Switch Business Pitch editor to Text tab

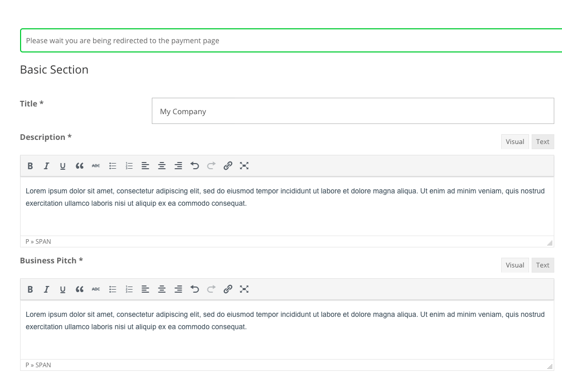(x=542, y=265)
